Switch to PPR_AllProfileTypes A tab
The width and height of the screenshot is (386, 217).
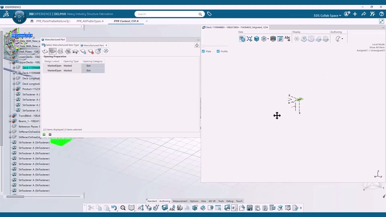click(90, 21)
